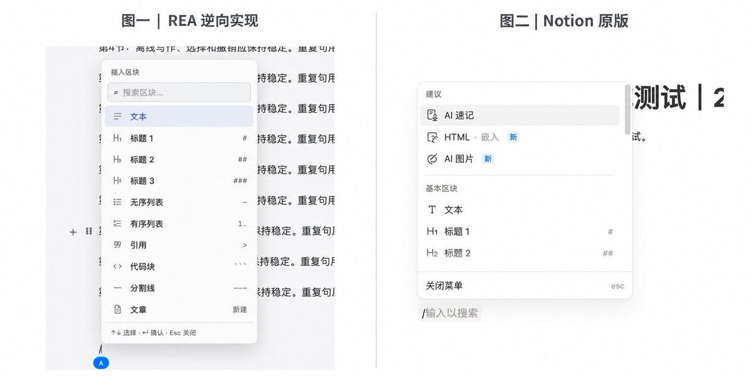Select 引用 in REA menu

tap(179, 245)
